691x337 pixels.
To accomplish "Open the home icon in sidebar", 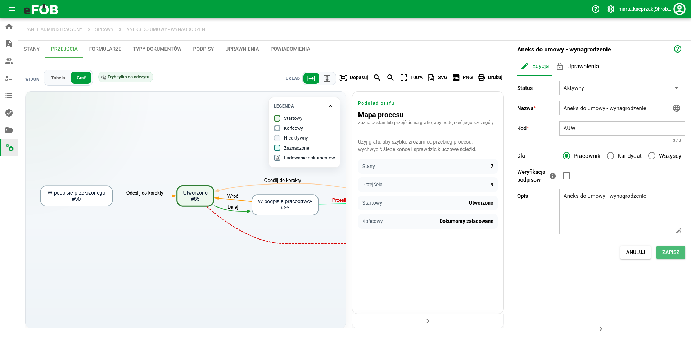I will (x=9, y=27).
